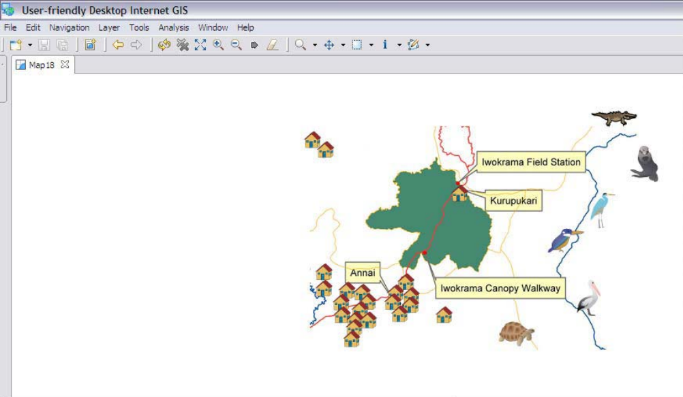Open the Layer menu

(109, 28)
